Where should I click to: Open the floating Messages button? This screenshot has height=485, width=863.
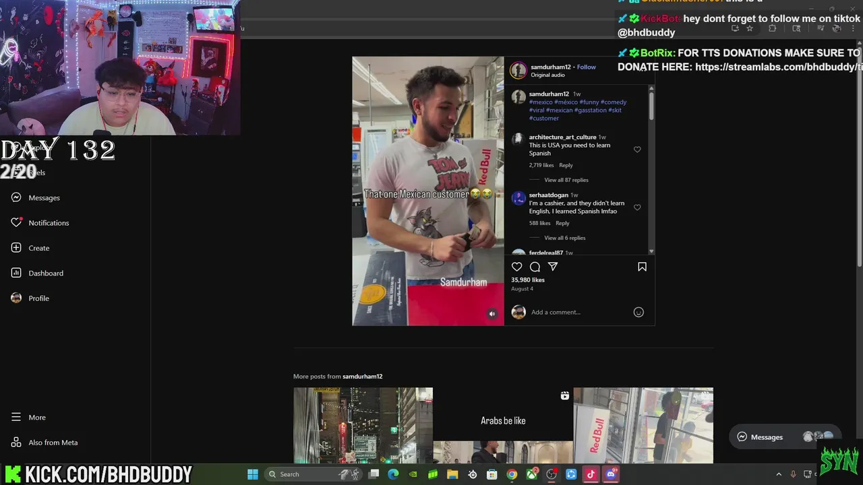tap(787, 437)
